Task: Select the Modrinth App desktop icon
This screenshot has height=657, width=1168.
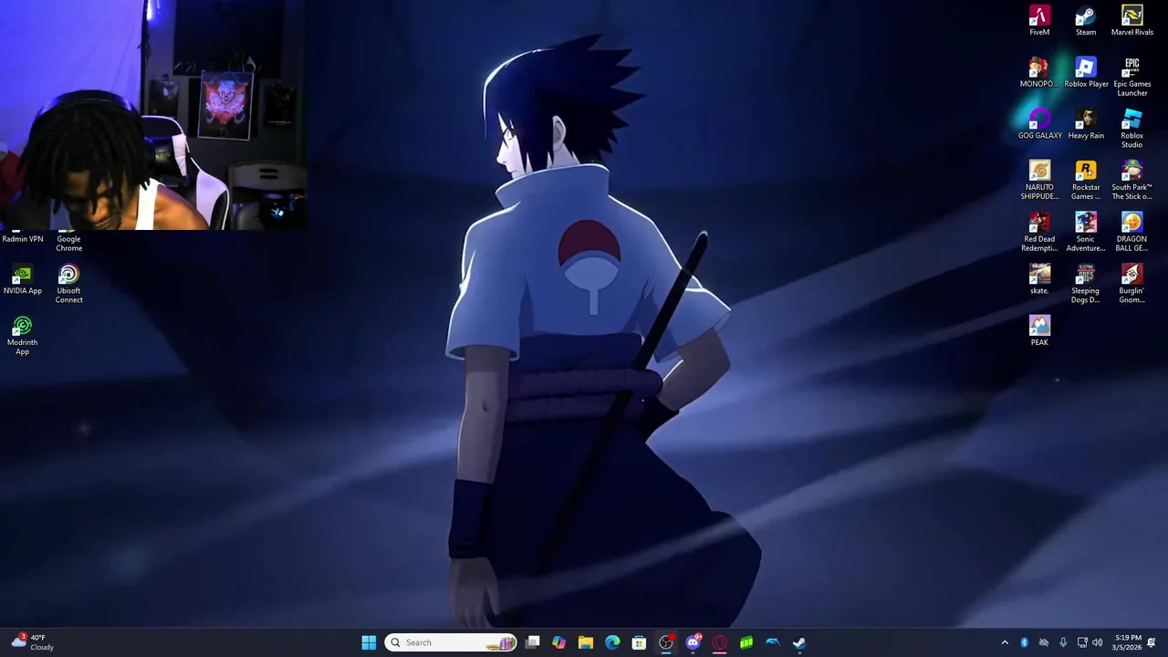Action: [x=23, y=336]
